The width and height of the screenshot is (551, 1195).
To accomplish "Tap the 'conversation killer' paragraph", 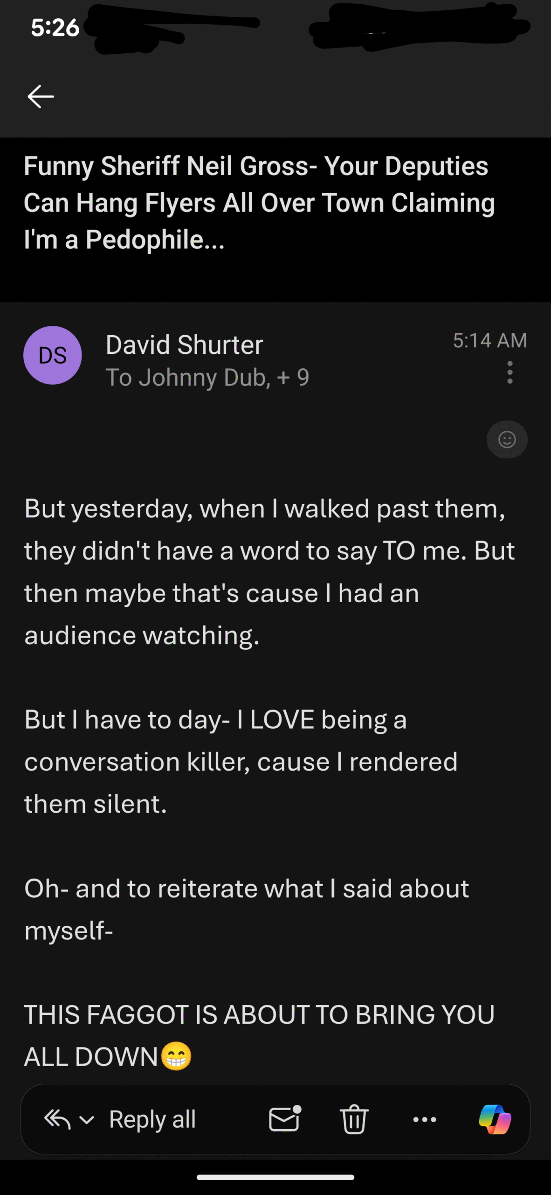I will pos(241,762).
